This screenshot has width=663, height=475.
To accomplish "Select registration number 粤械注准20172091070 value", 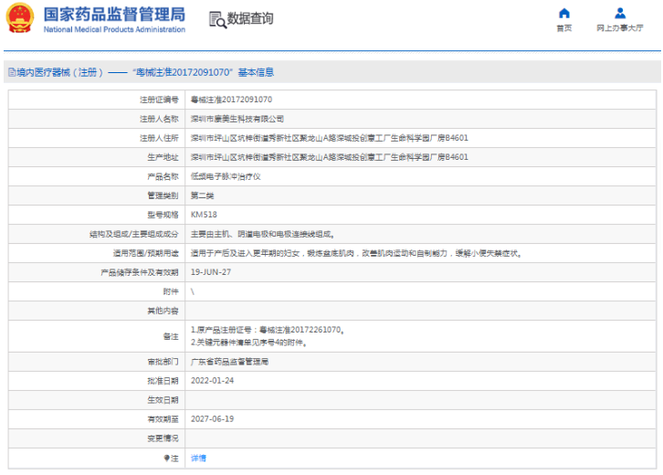I will [231, 100].
